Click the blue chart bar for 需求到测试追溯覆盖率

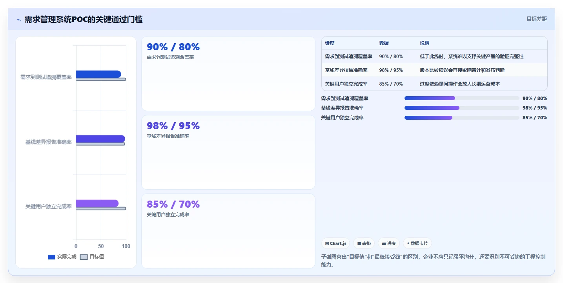pos(98,74)
